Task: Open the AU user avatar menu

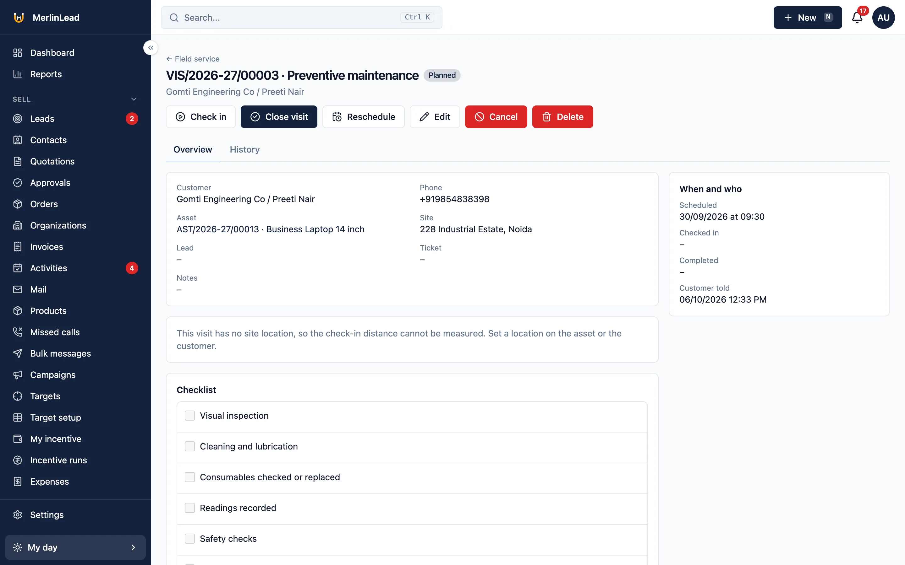Action: coord(883,18)
